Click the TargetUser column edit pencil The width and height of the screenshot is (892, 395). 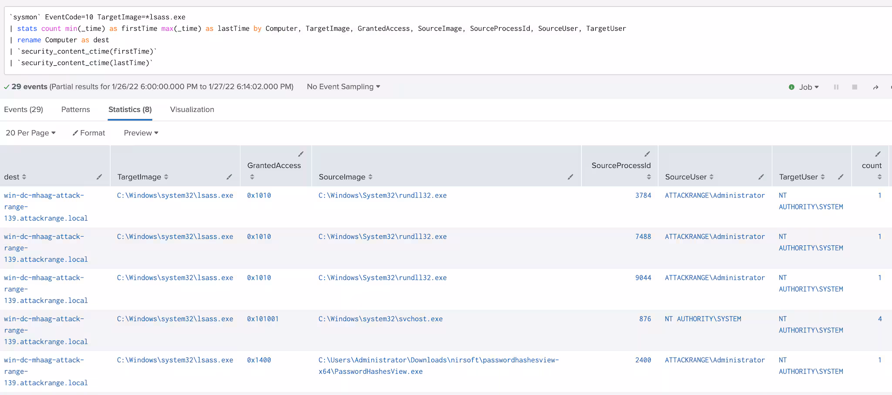(841, 177)
